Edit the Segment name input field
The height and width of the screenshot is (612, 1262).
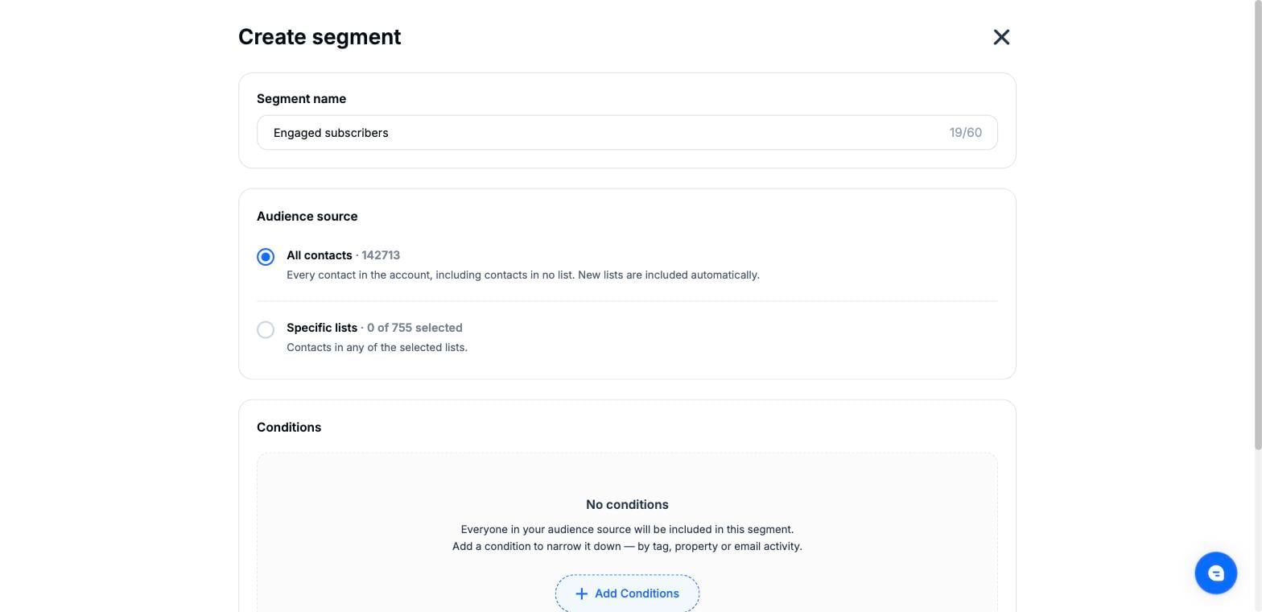click(x=627, y=133)
